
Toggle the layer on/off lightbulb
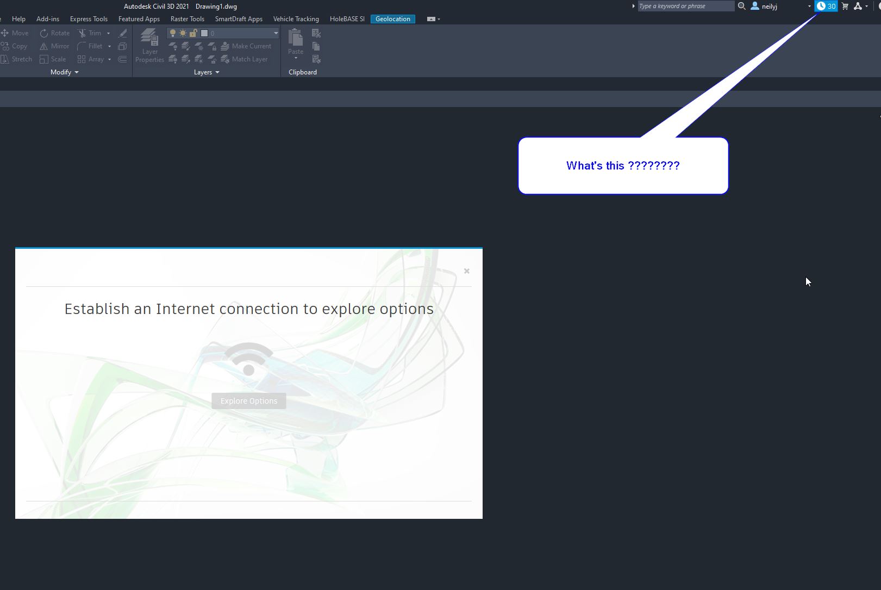coord(173,33)
